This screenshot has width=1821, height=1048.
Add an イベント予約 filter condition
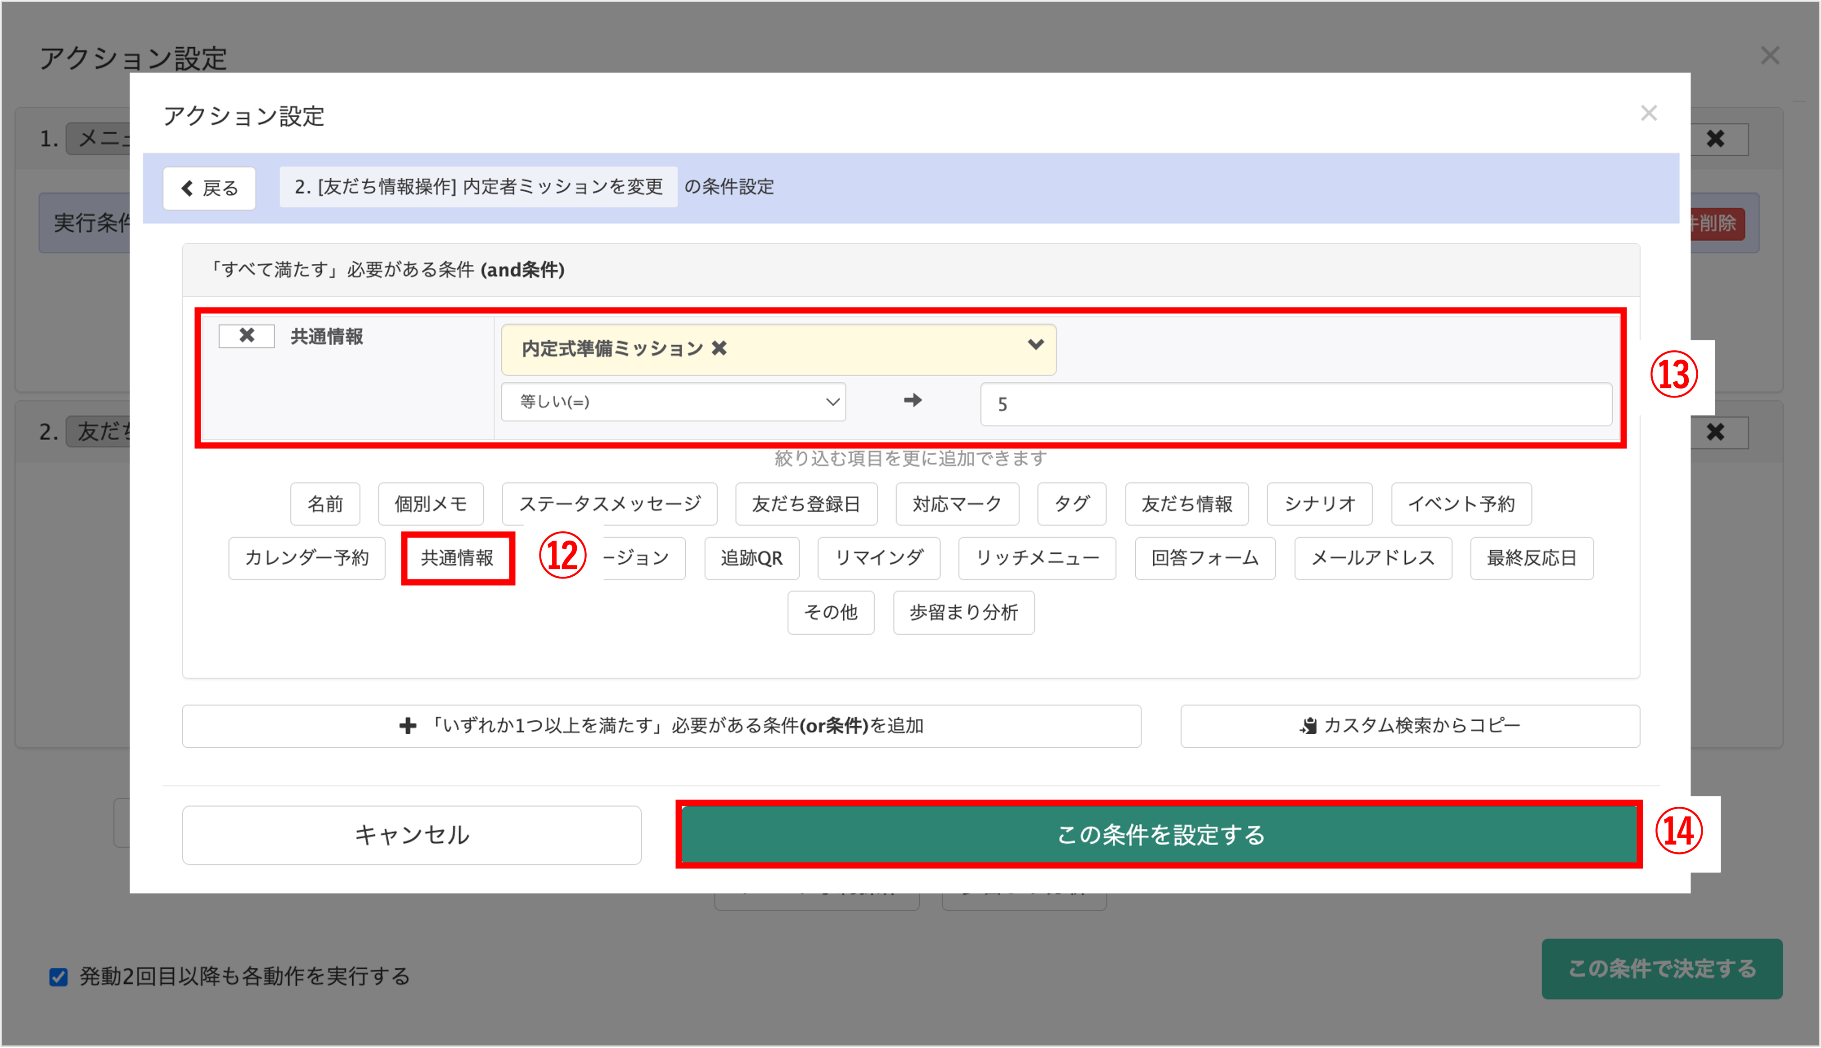tap(1461, 504)
